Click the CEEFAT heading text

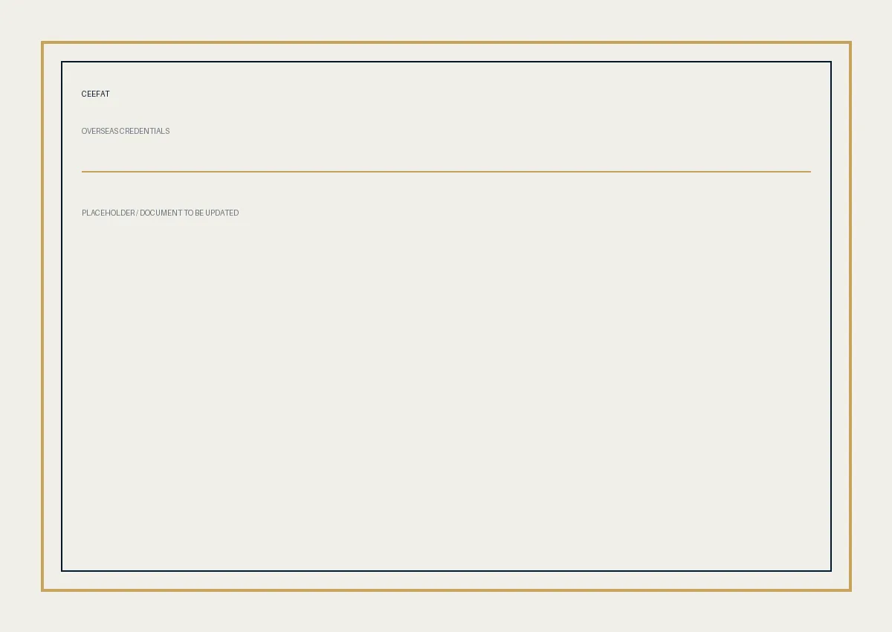tap(95, 94)
